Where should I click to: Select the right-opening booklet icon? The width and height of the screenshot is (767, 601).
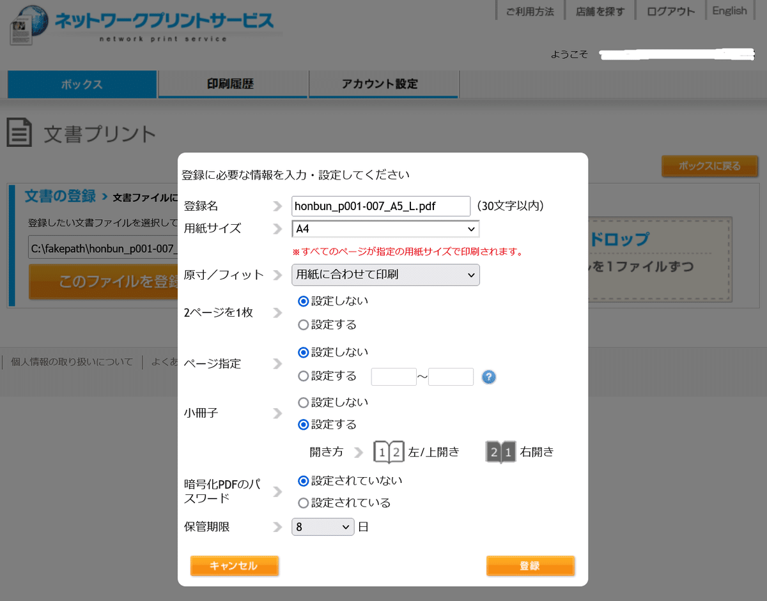pos(500,452)
